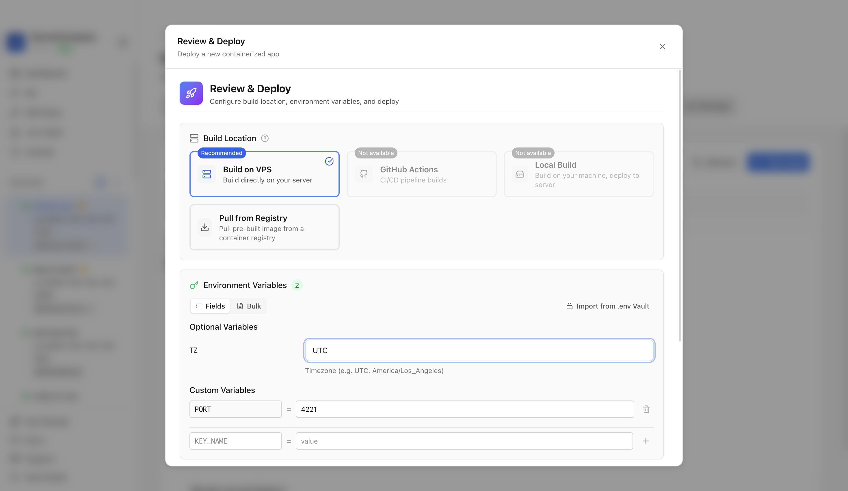Switch to the Bulk tab
Viewport: 848px width, 491px height.
249,306
